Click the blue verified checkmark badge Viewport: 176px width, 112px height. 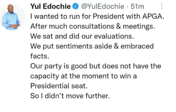pyautogui.click(x=76, y=6)
